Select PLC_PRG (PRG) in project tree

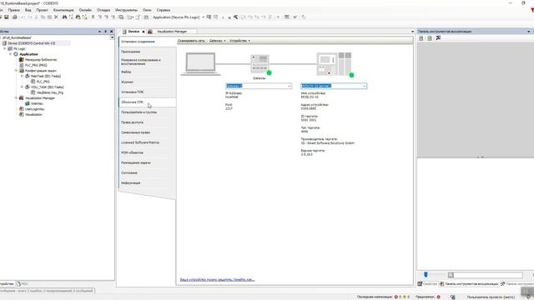pyautogui.click(x=36, y=65)
